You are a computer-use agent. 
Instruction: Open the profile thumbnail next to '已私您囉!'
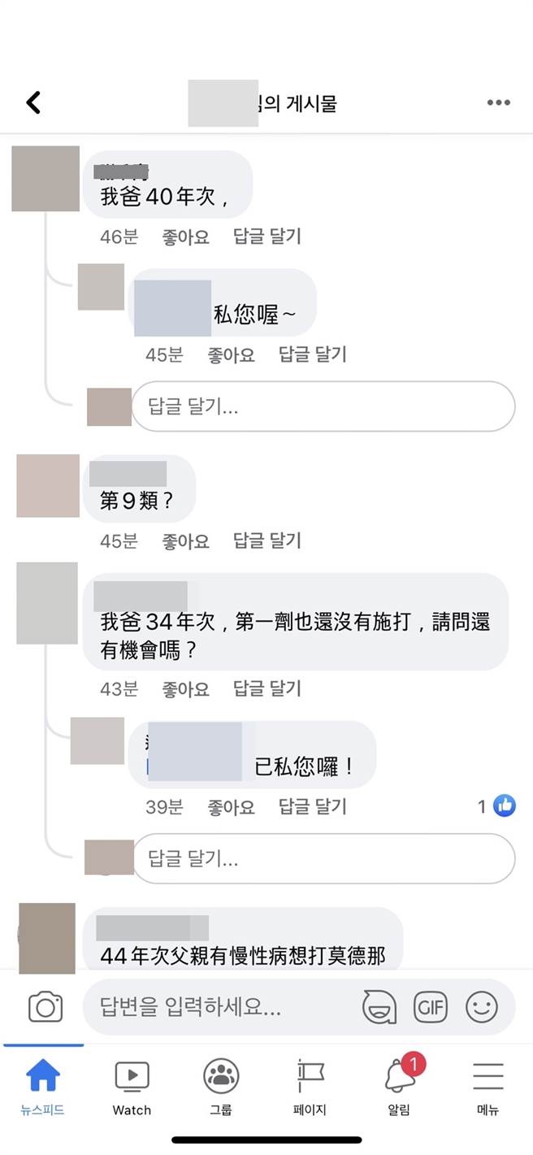click(x=97, y=741)
